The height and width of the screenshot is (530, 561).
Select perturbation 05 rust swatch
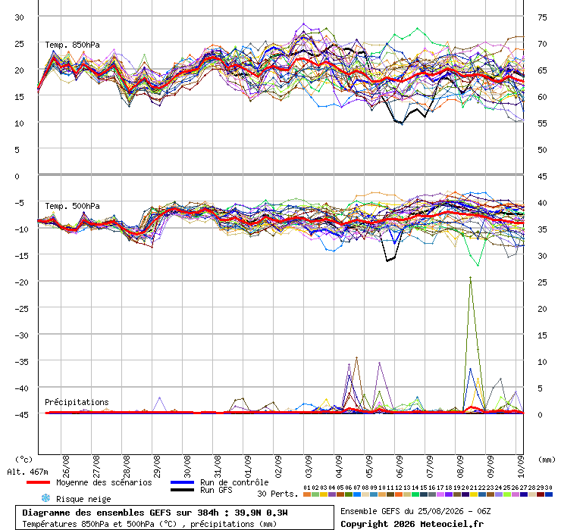[x=340, y=494]
